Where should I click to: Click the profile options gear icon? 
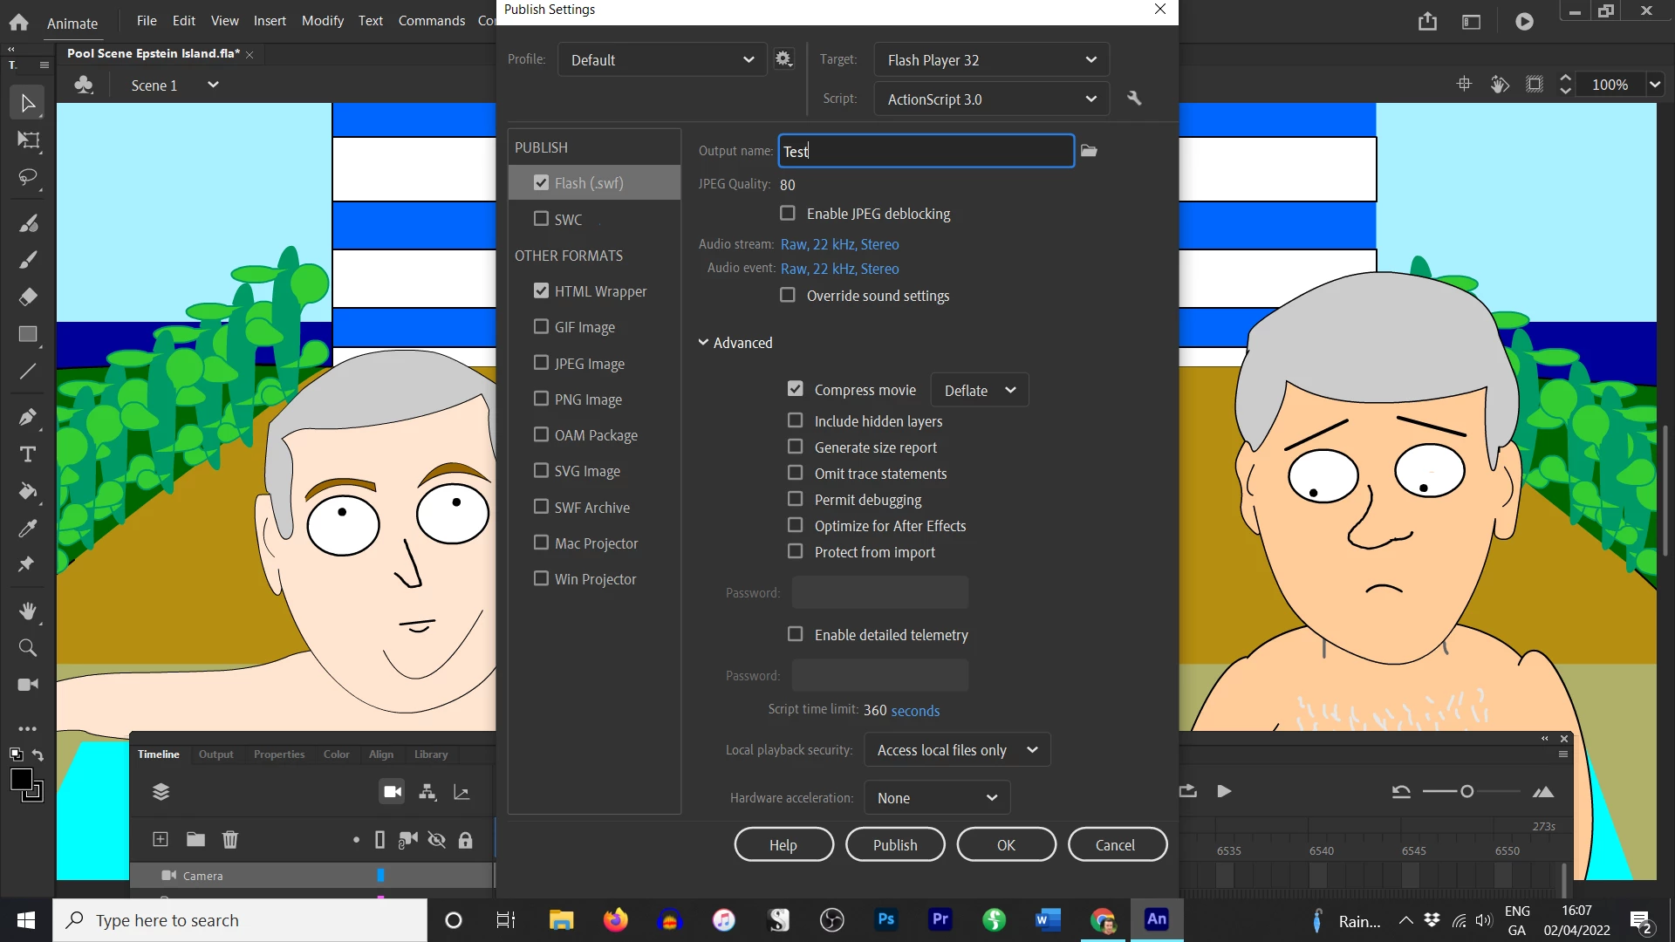coord(783,59)
